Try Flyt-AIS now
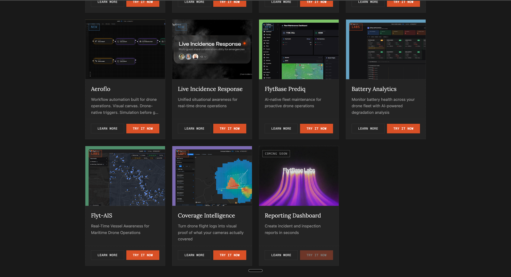 click(x=143, y=255)
